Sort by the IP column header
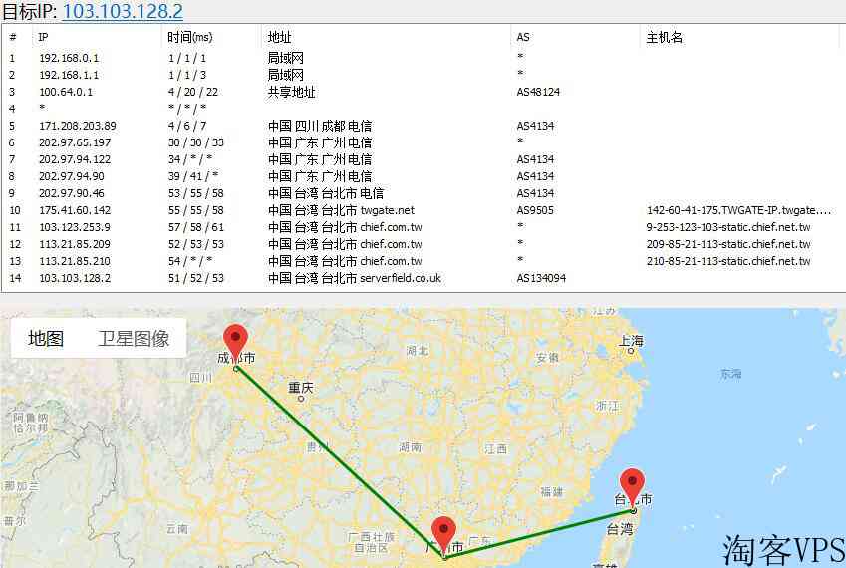Image resolution: width=846 pixels, height=568 pixels. coord(43,37)
